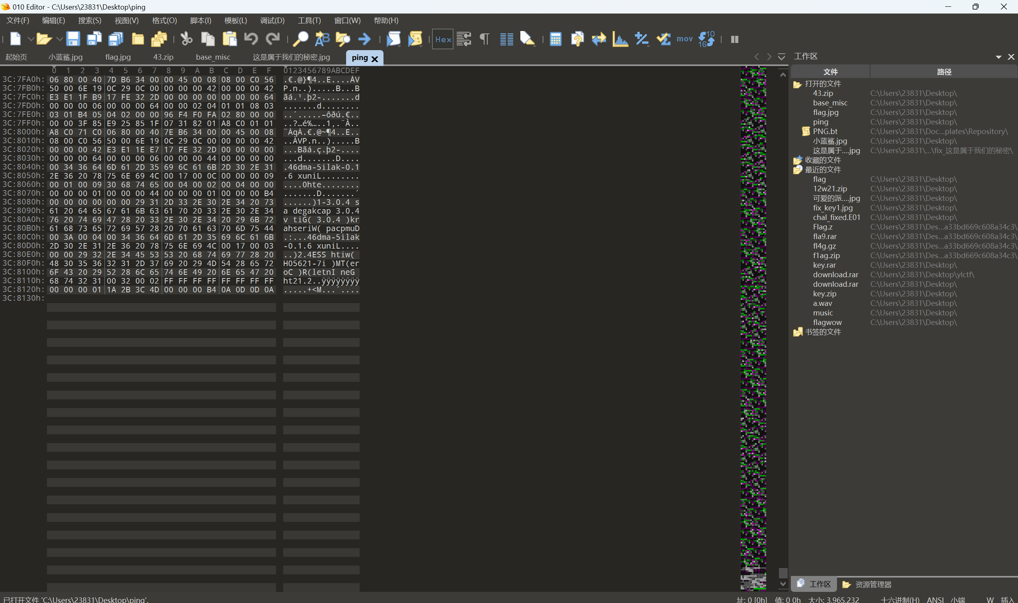Open the New file dropdown arrow
The height and width of the screenshot is (603, 1018).
30,39
